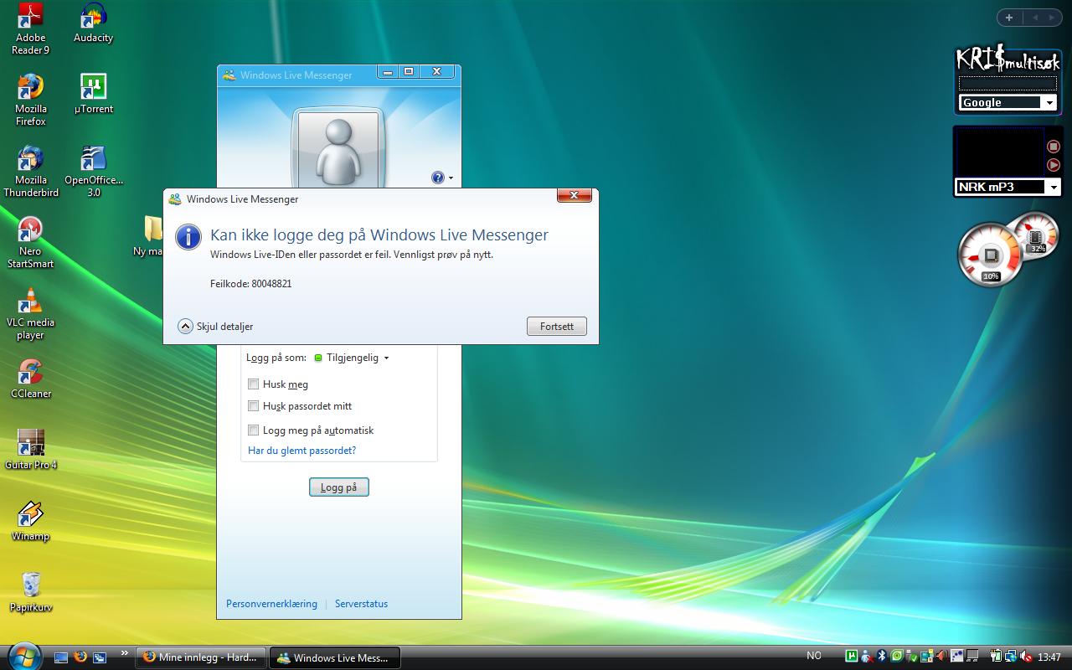The height and width of the screenshot is (670, 1072).
Task: Add a gadget with sidebar plus button
Action: (x=1009, y=17)
